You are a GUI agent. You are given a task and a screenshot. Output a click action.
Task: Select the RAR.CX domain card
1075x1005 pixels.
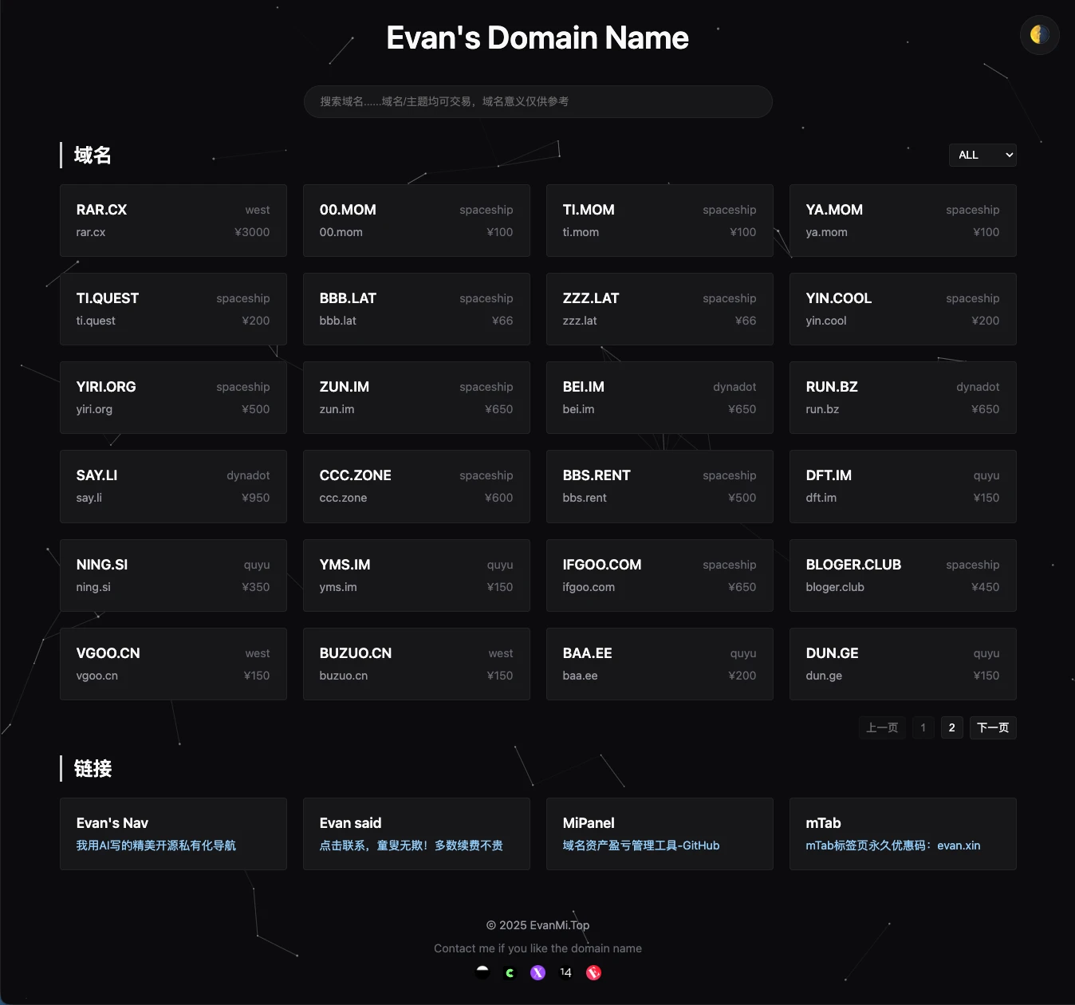pyautogui.click(x=173, y=220)
